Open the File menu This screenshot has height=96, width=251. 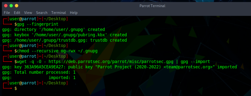7,13
